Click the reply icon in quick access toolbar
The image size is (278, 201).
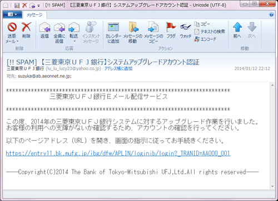click(x=32, y=6)
